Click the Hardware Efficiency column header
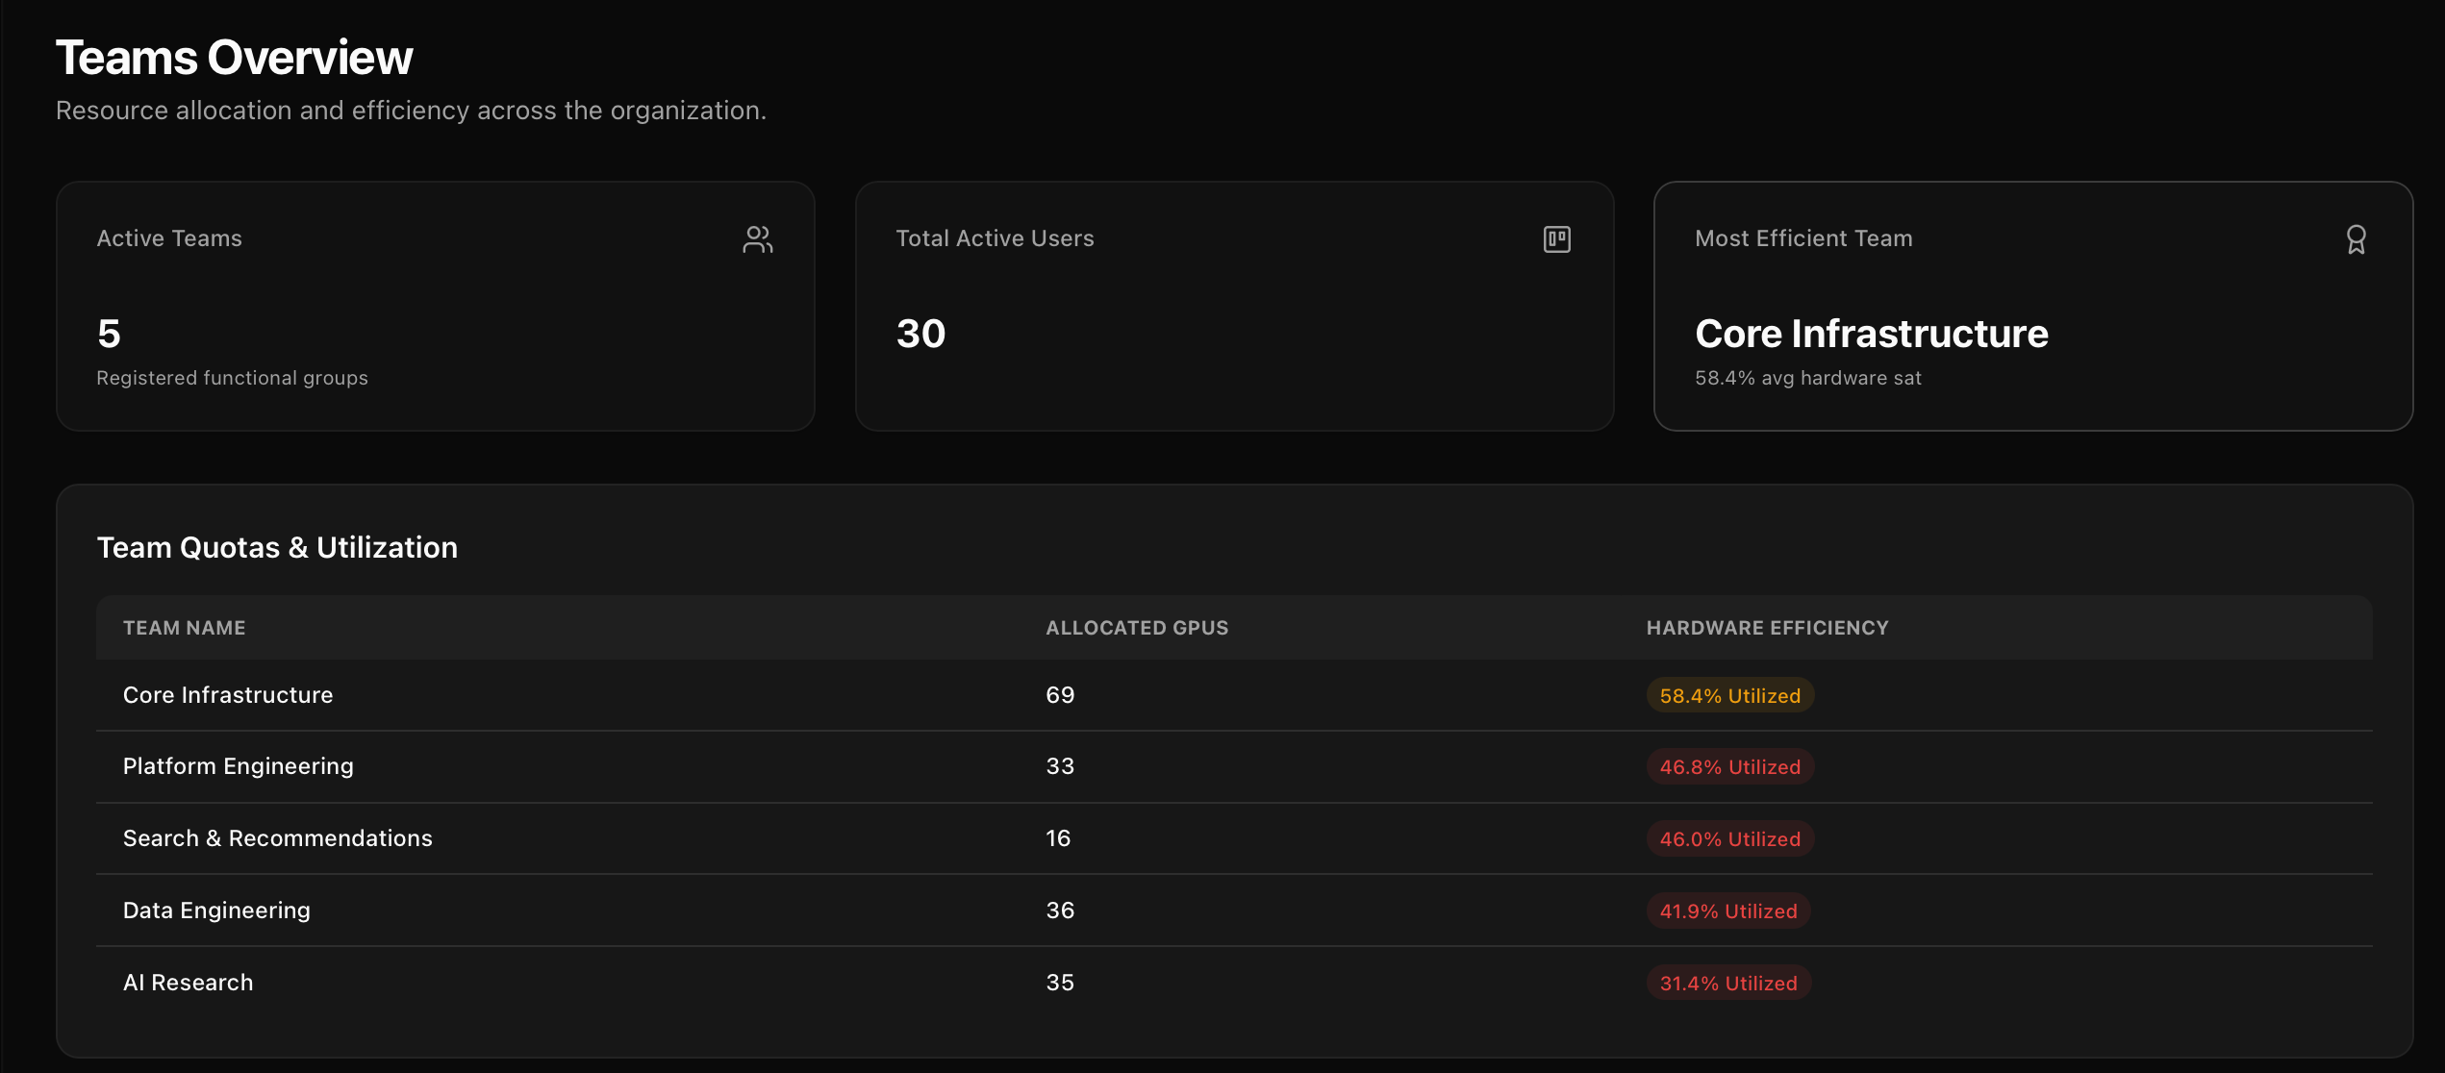Screen dimensions: 2445x1073 [x=1767, y=628]
